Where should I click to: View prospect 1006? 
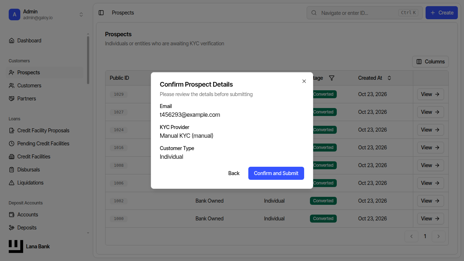pyautogui.click(x=431, y=183)
